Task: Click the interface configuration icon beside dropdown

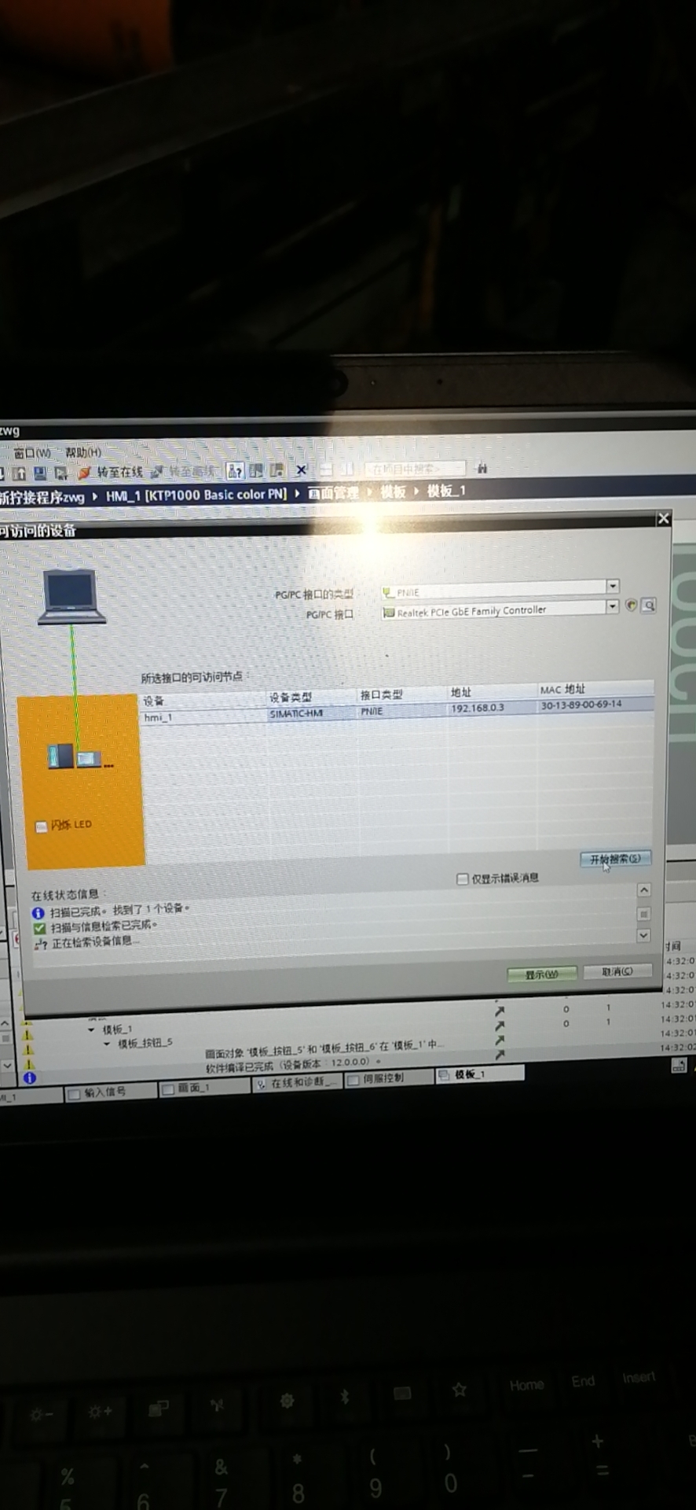Action: [631, 605]
